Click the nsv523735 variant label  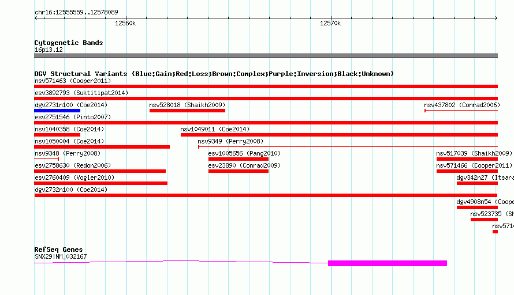[x=492, y=214]
